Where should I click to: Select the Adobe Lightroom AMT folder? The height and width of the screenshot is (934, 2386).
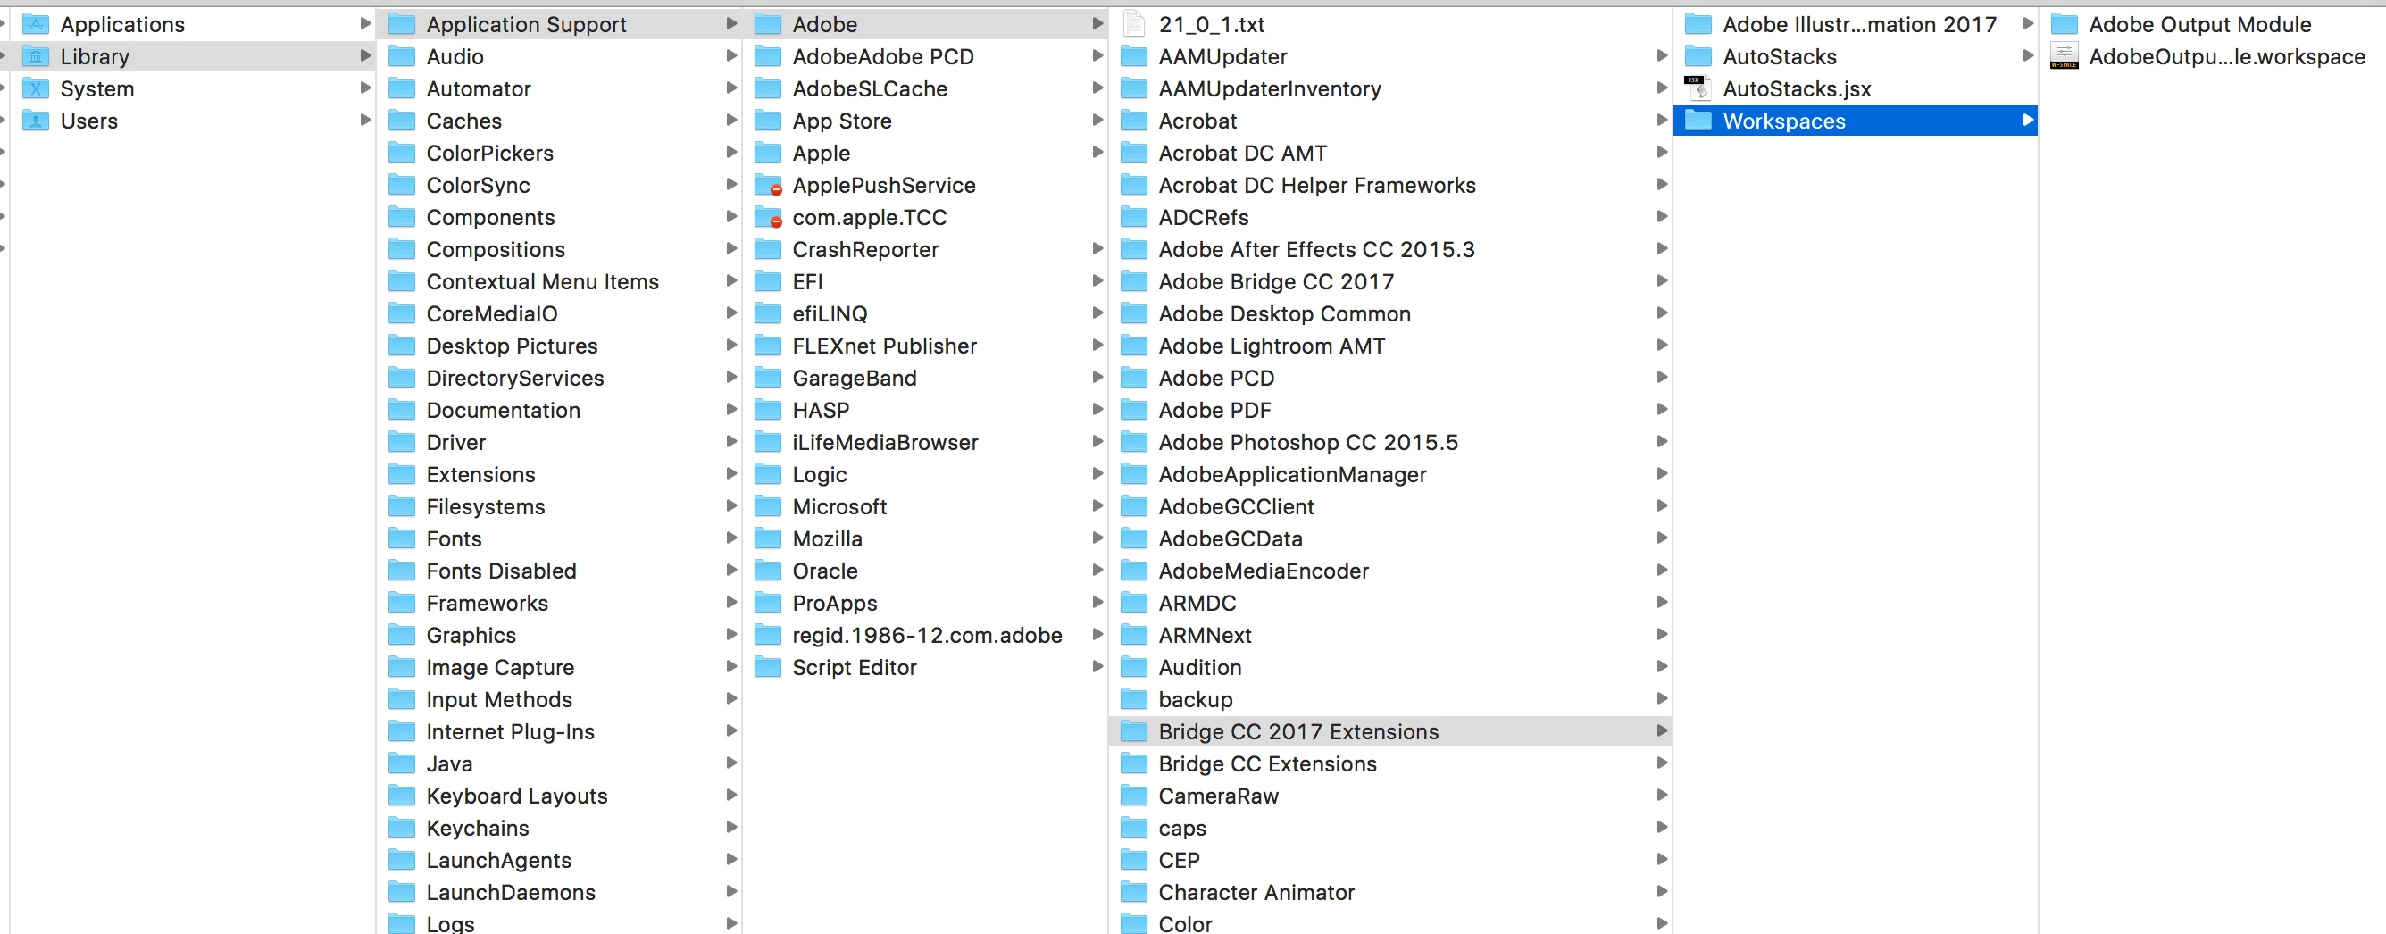pyautogui.click(x=1392, y=346)
